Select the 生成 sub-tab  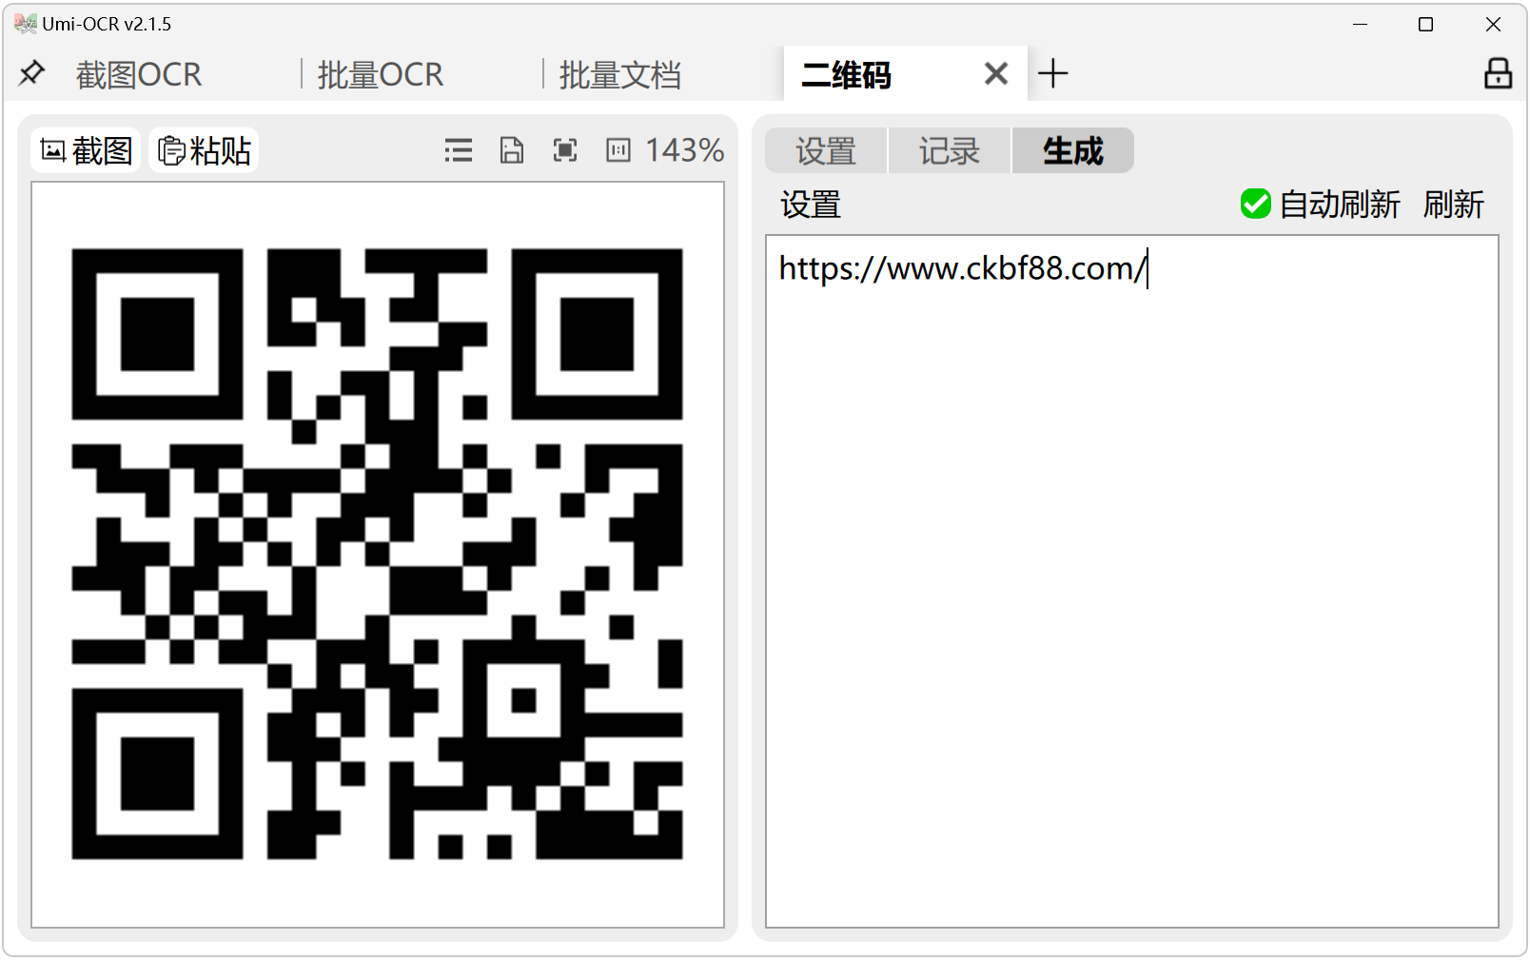1072,150
